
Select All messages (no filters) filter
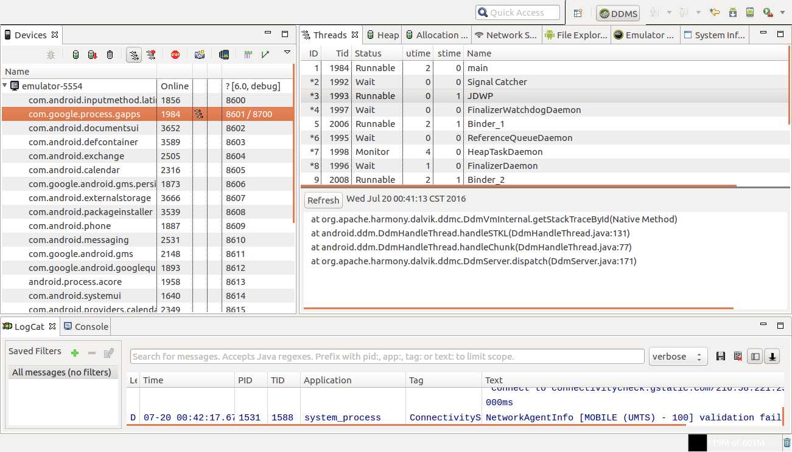(62, 372)
